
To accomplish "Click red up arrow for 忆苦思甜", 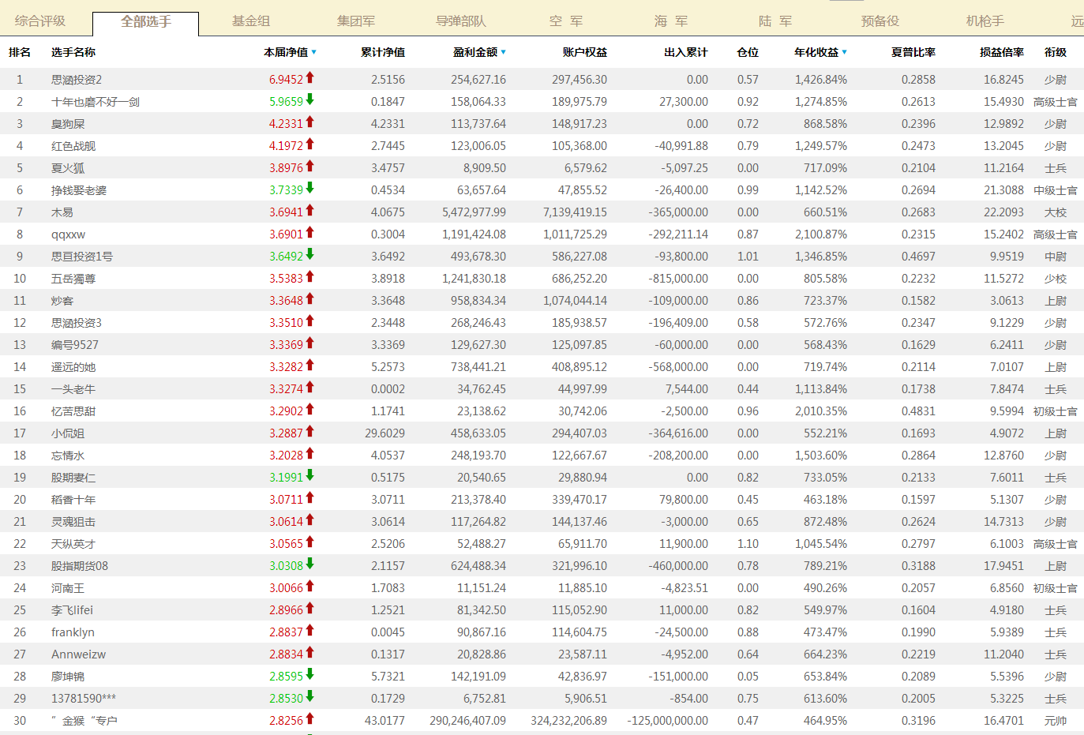I will tap(310, 409).
